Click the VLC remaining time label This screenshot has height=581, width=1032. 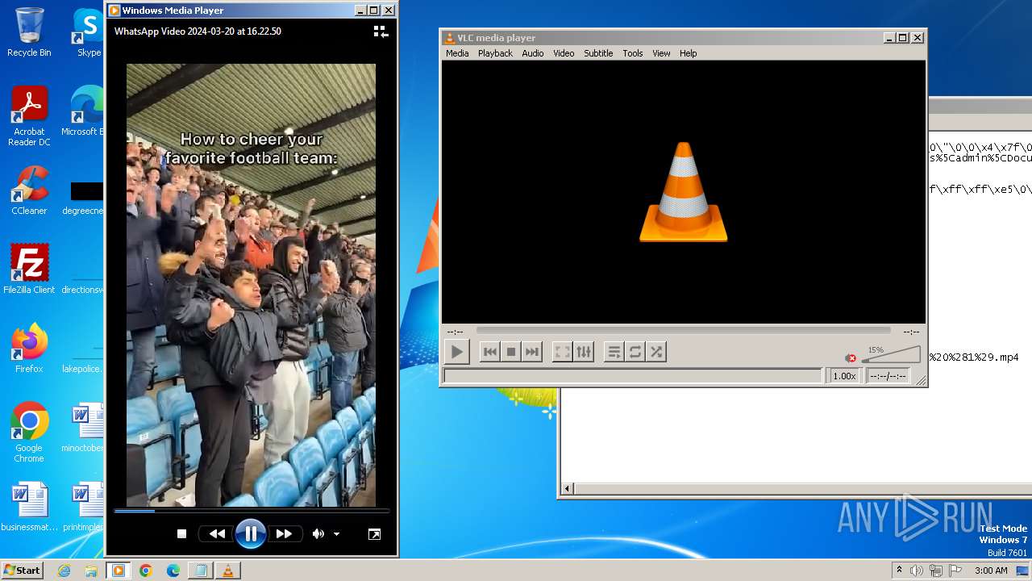911,332
